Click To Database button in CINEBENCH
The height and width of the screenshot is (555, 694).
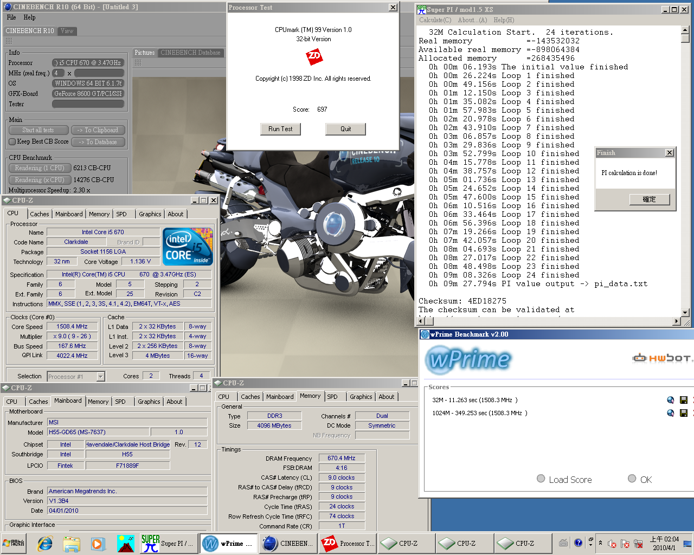point(98,142)
